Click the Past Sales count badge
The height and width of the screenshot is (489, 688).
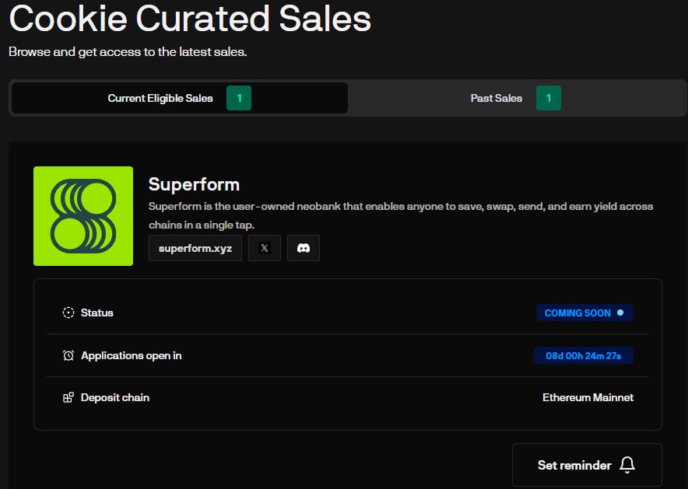(x=549, y=99)
